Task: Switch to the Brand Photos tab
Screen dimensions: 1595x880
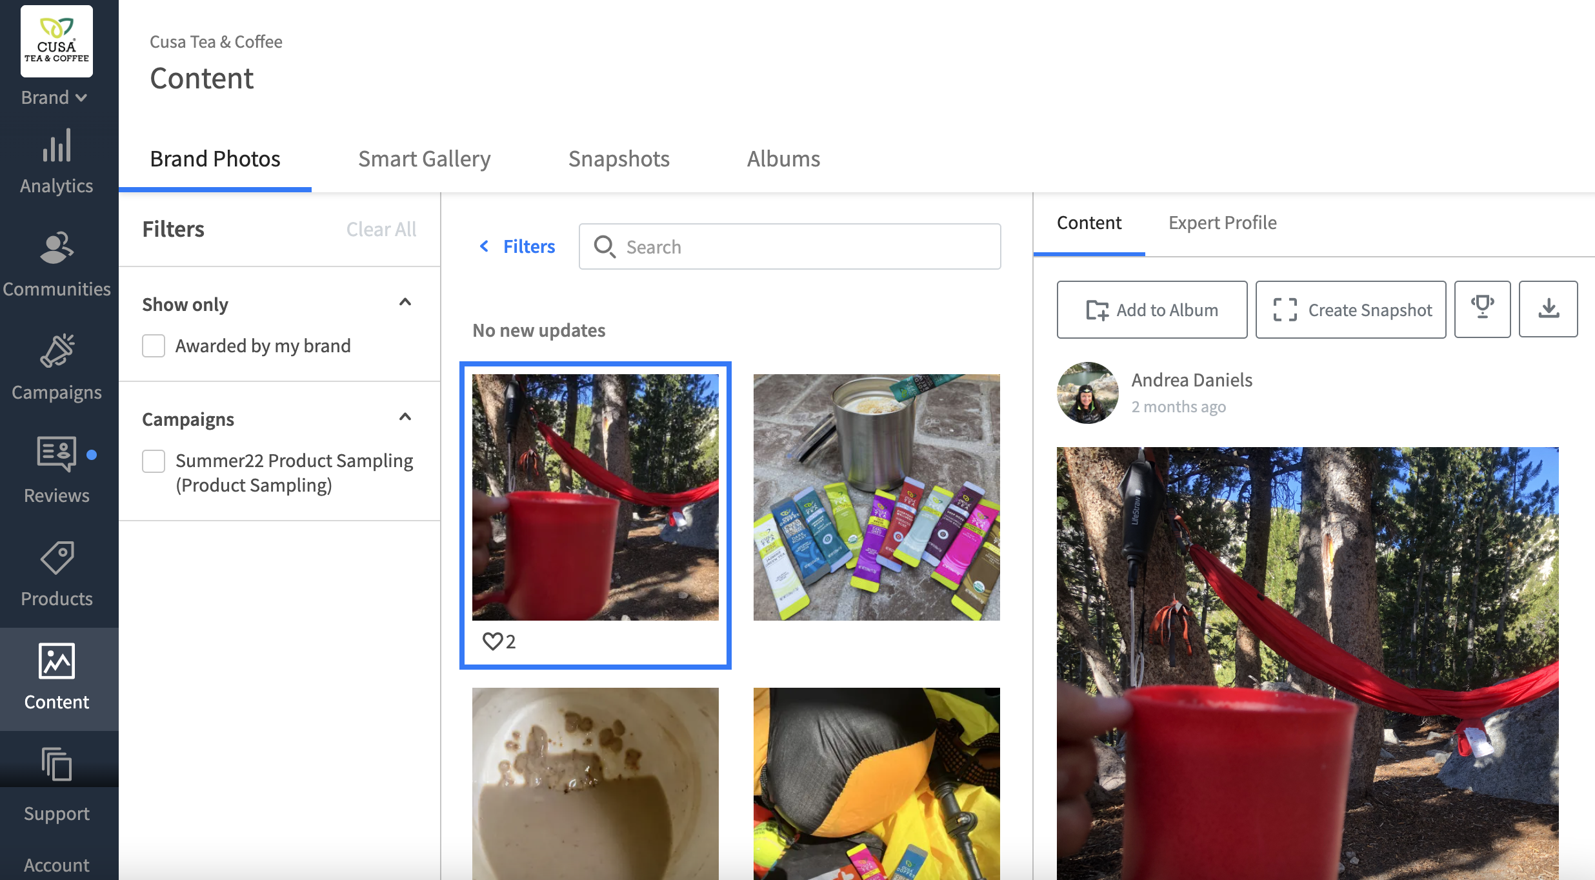Action: [215, 159]
